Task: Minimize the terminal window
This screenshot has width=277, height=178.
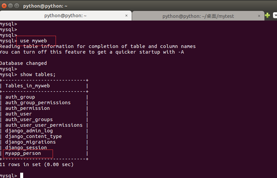Action: click(10, 6)
